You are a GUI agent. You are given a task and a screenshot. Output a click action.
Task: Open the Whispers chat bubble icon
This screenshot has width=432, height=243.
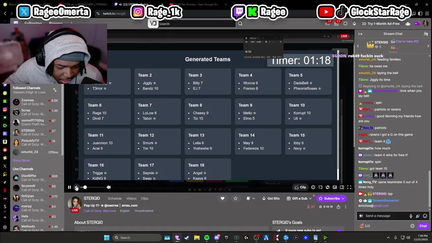tap(345, 24)
